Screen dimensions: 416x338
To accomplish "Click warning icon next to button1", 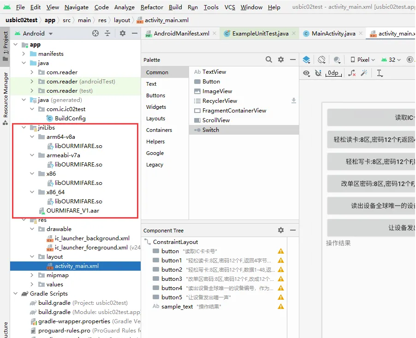I will pyautogui.click(x=281, y=260).
